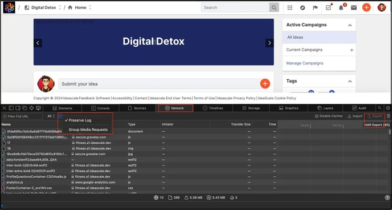Open device settings monitor icon
The image size is (392, 210).
[x=38, y=108]
